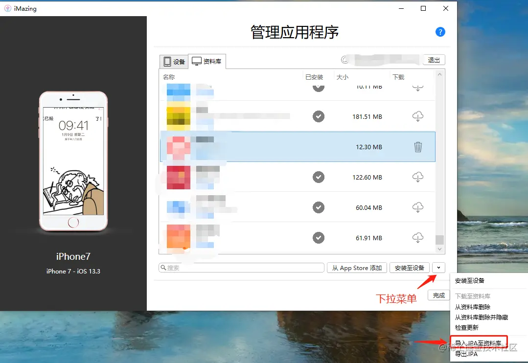Open the dropdown arrow beside 安装至设备
Image resolution: width=528 pixels, height=363 pixels.
coord(438,268)
